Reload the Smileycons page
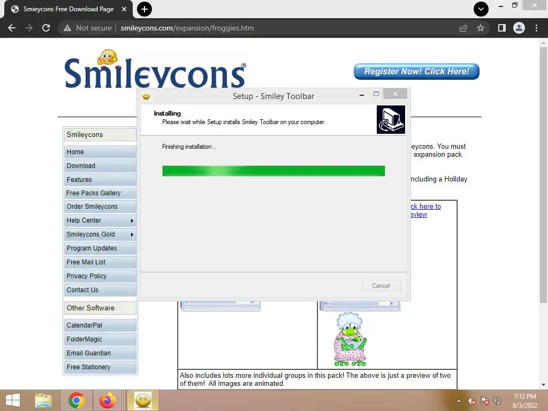The width and height of the screenshot is (548, 411). tap(46, 28)
